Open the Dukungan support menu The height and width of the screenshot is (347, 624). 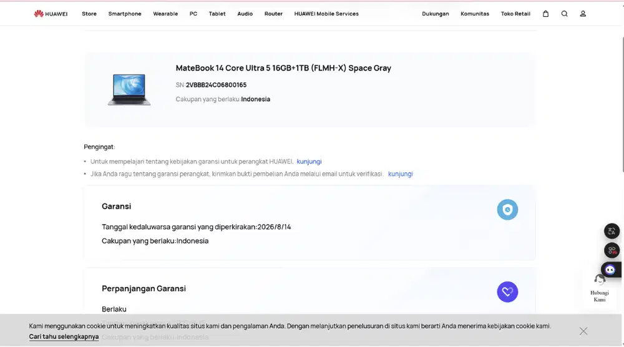point(436,14)
